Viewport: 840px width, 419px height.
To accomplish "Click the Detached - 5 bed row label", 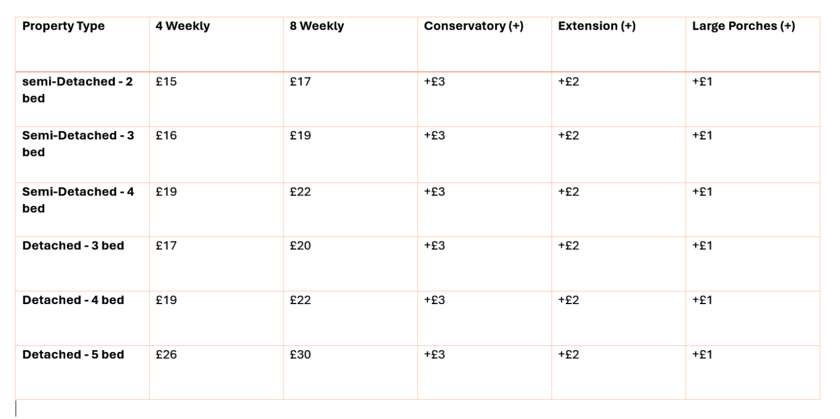I will pyautogui.click(x=73, y=354).
